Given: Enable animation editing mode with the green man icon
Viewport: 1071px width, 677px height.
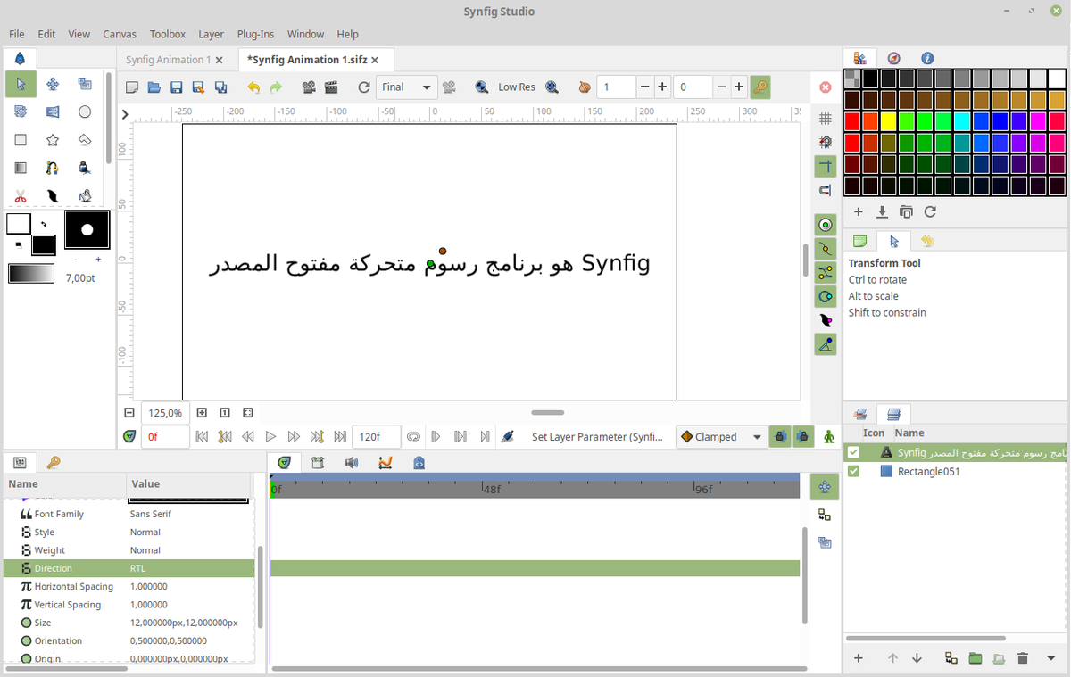Looking at the screenshot, I should coord(828,436).
